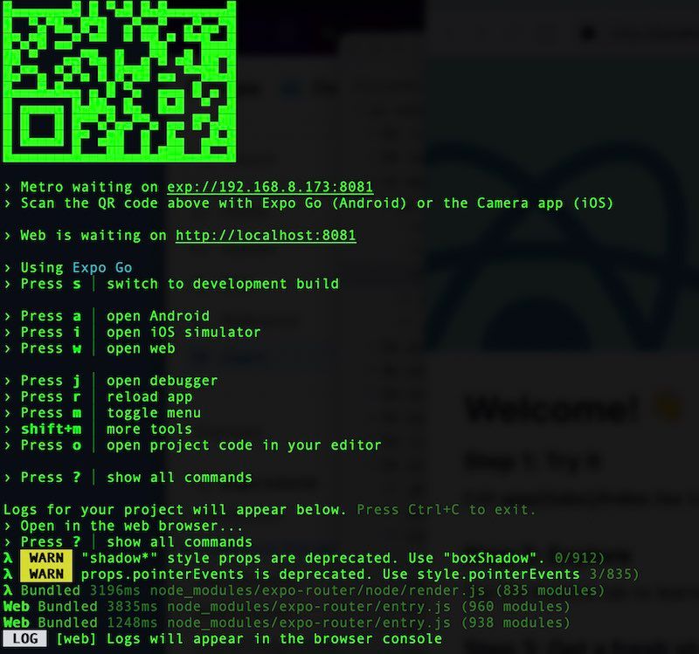This screenshot has width=699, height=654.
Task: Click the Press j open debugger line
Action: pos(122,380)
